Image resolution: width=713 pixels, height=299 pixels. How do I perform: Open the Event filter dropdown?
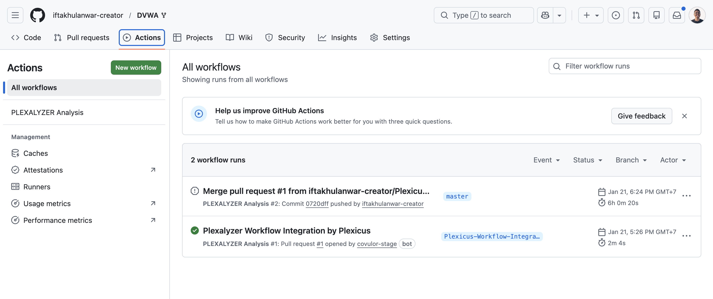[x=547, y=160]
